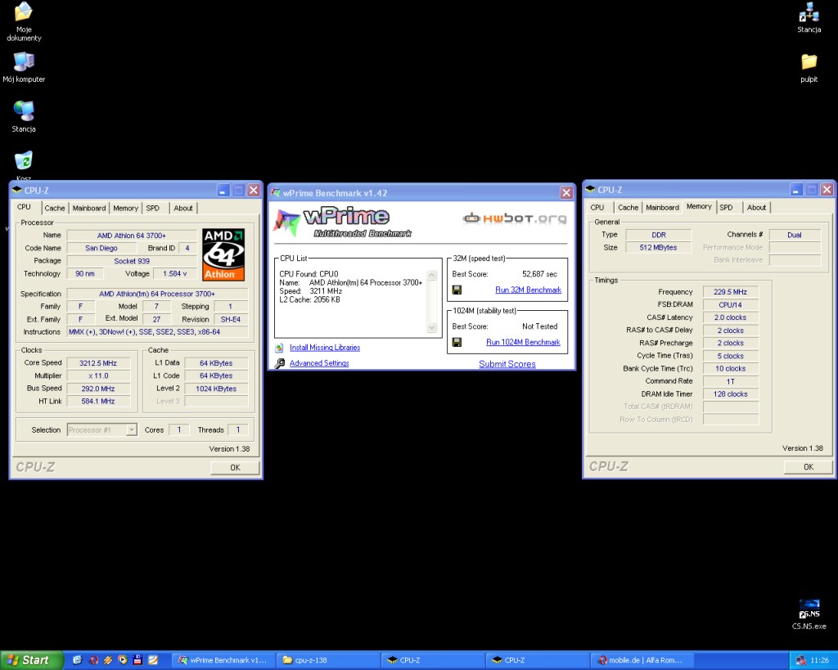Open the pulpit folder icon
838x670 pixels.
pos(809,68)
